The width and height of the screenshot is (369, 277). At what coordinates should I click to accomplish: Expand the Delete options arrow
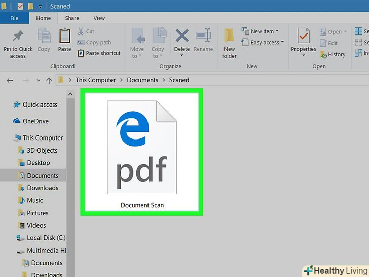(181, 56)
